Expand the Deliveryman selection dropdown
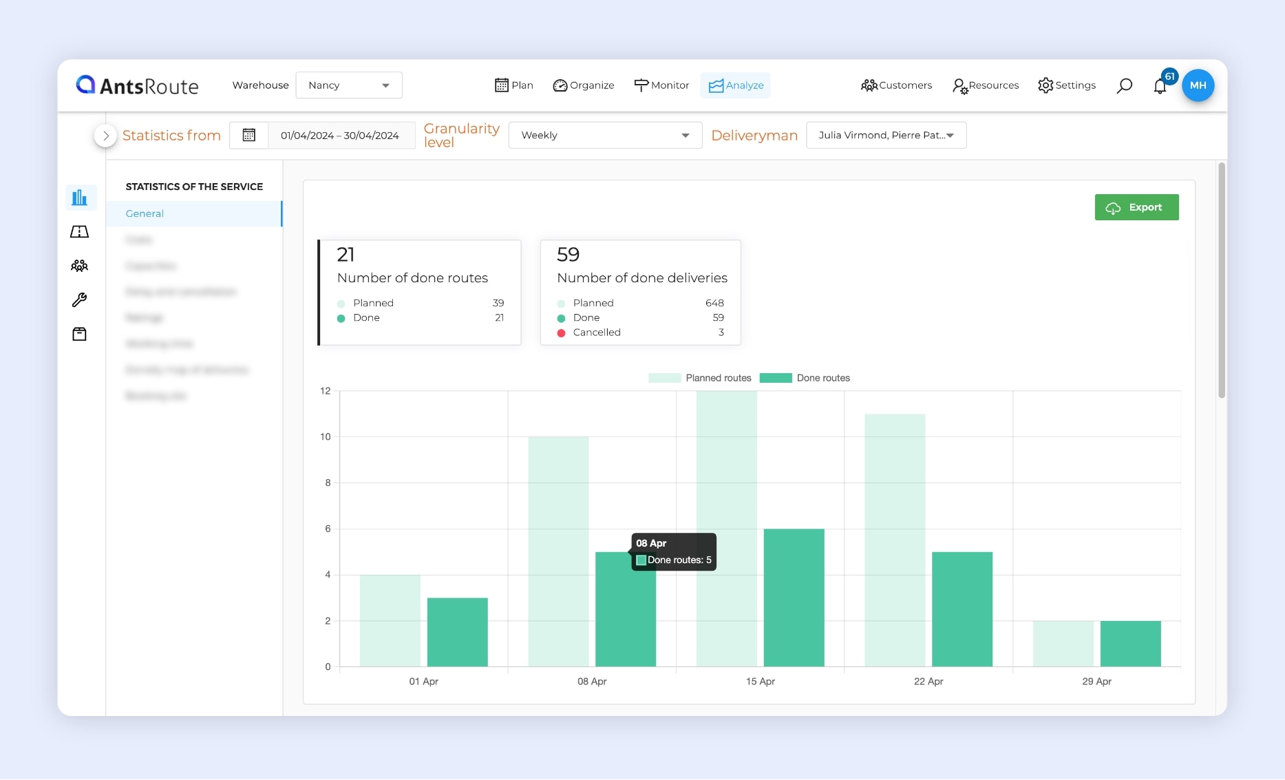The height and width of the screenshot is (780, 1285). [x=886, y=136]
